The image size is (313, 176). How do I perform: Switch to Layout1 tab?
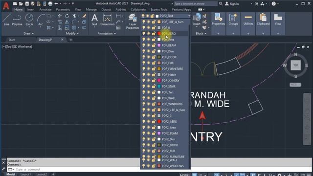pos(26,174)
